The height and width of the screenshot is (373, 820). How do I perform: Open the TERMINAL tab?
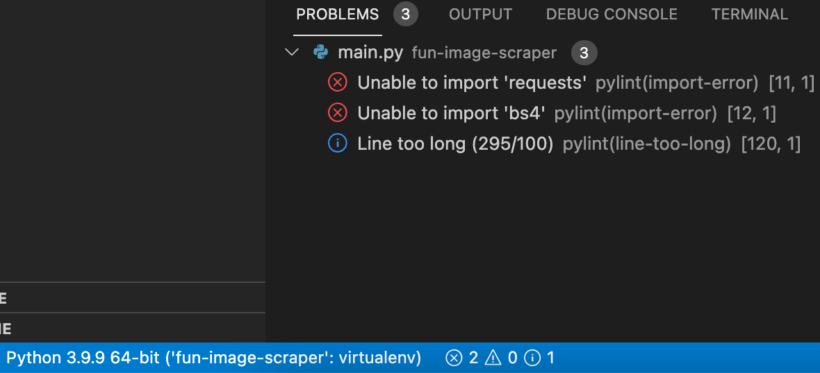(x=749, y=15)
